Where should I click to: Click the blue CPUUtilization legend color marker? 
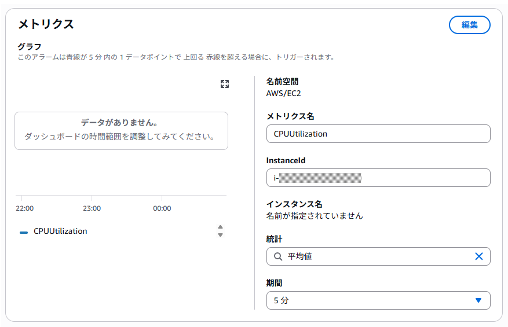pyautogui.click(x=24, y=233)
